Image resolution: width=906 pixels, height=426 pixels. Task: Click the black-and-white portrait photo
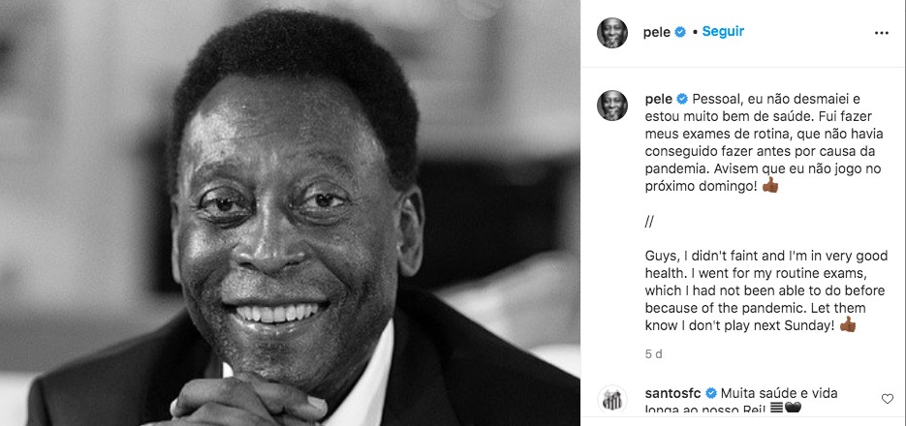point(290,213)
